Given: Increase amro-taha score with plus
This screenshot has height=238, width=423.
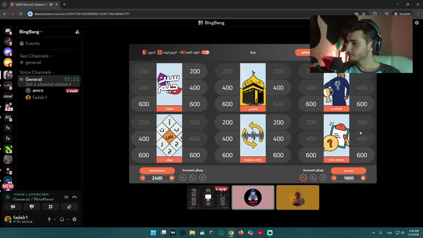Looking at the screenshot, I should click(363, 178).
